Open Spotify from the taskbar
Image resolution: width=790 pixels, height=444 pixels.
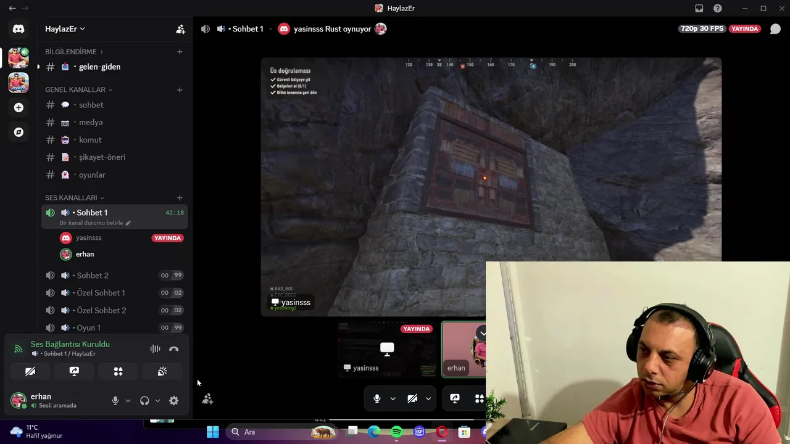tap(397, 432)
